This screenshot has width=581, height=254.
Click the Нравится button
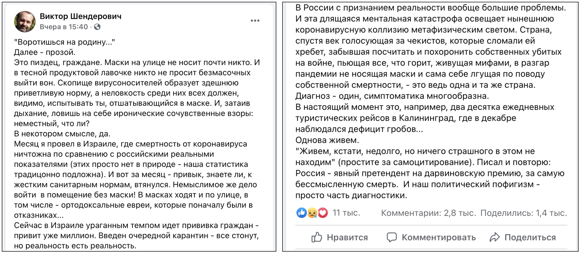pyautogui.click(x=340, y=237)
